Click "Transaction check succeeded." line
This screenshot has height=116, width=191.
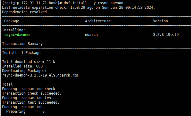coord(32,93)
